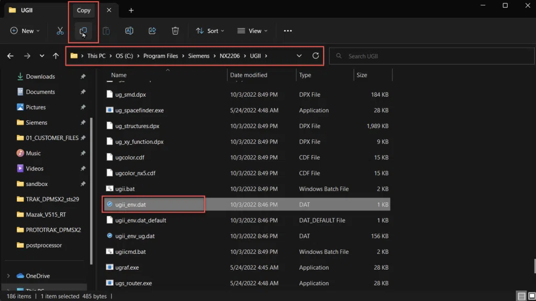Click the ugiicmd.bat file icon
The image size is (536, 301).
coord(109,251)
